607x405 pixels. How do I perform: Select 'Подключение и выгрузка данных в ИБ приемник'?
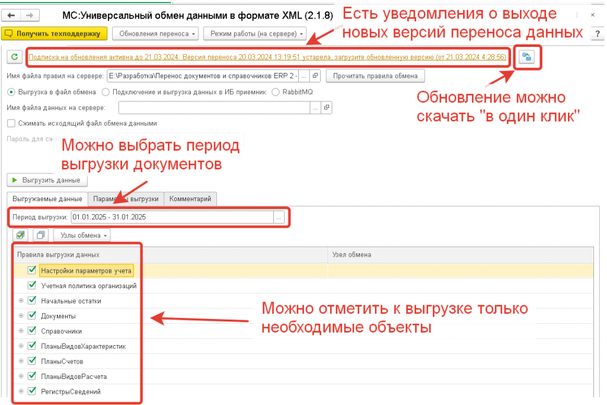(x=106, y=92)
